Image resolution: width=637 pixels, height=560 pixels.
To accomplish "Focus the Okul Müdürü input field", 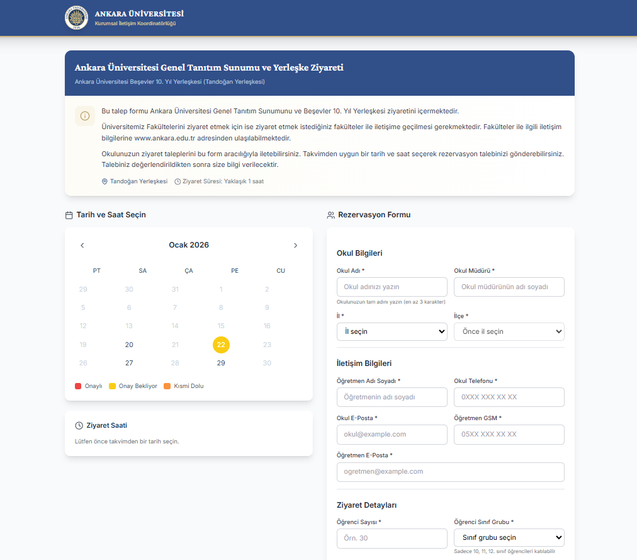I will click(x=509, y=287).
